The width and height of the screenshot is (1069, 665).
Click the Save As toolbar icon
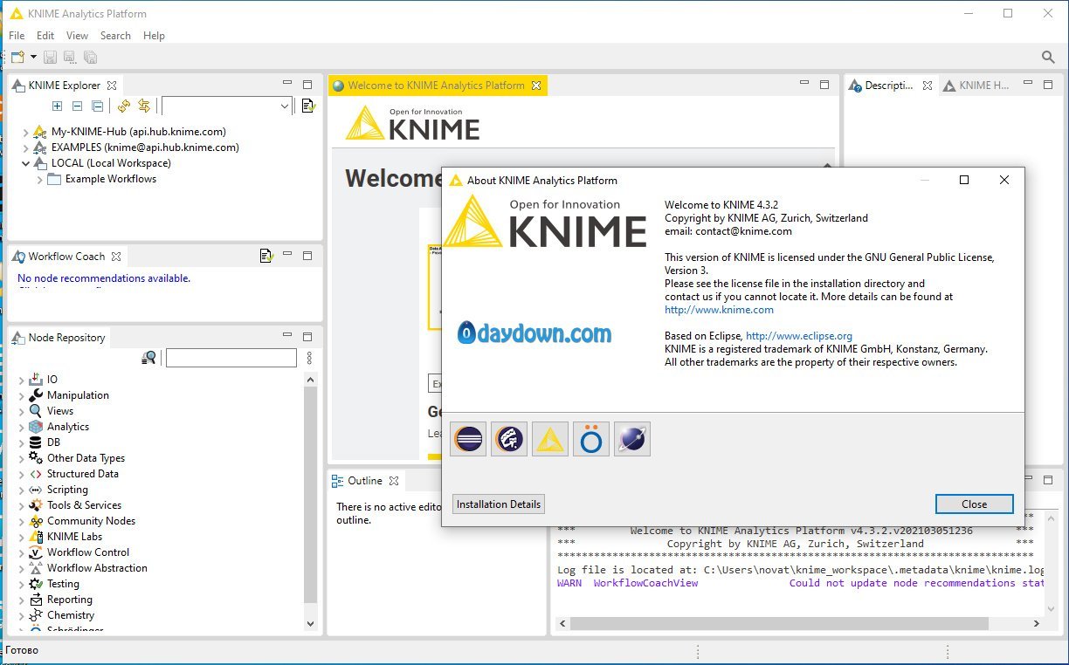point(70,57)
